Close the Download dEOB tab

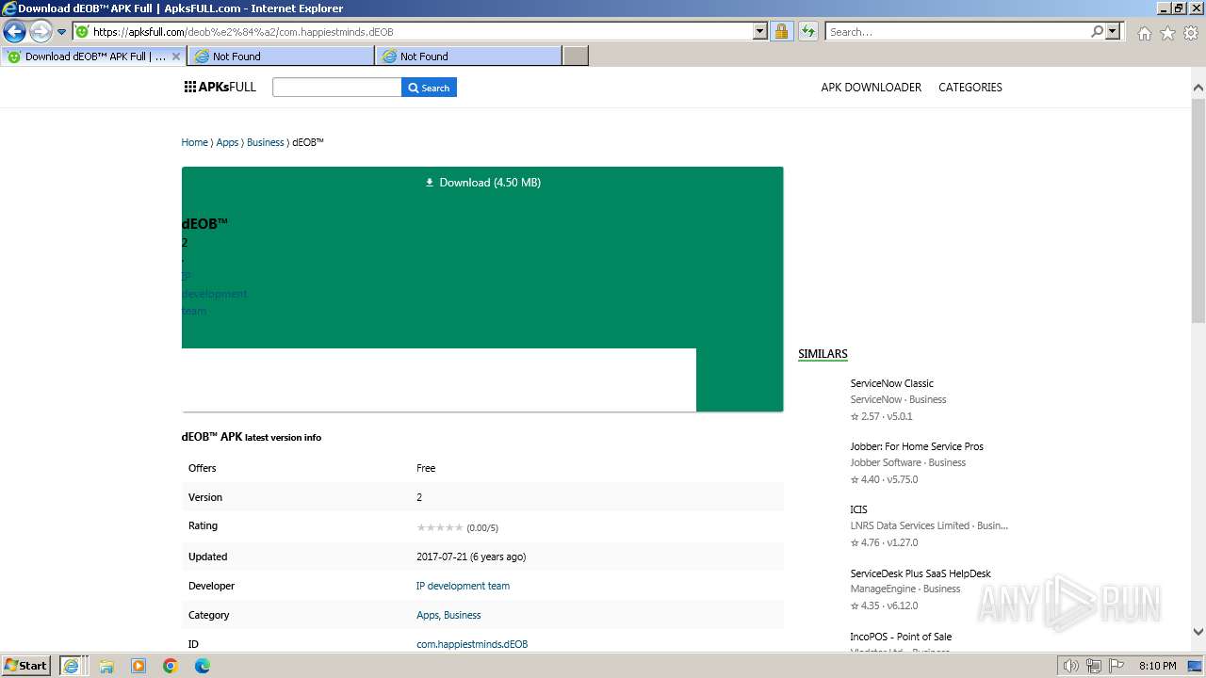(x=175, y=56)
